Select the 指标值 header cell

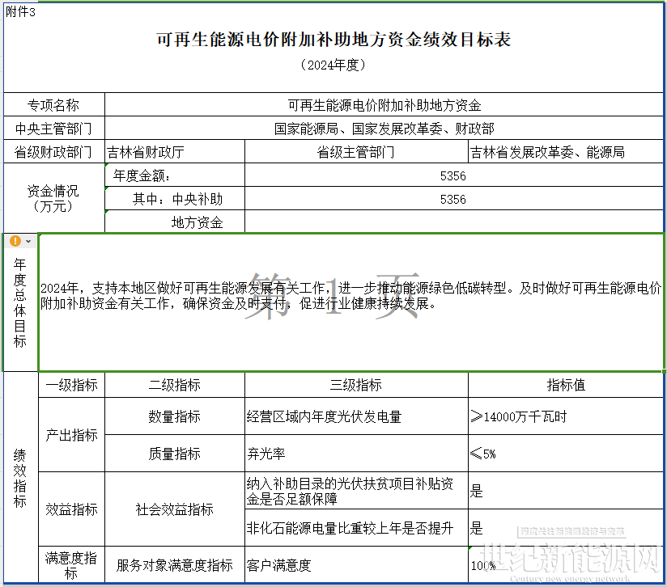point(566,385)
